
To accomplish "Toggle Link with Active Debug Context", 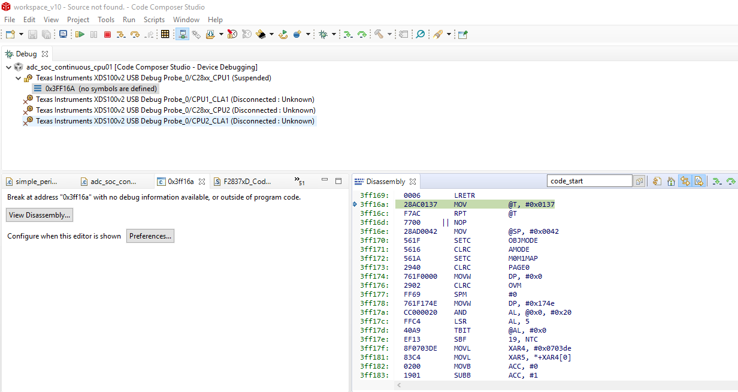I will 685,181.
